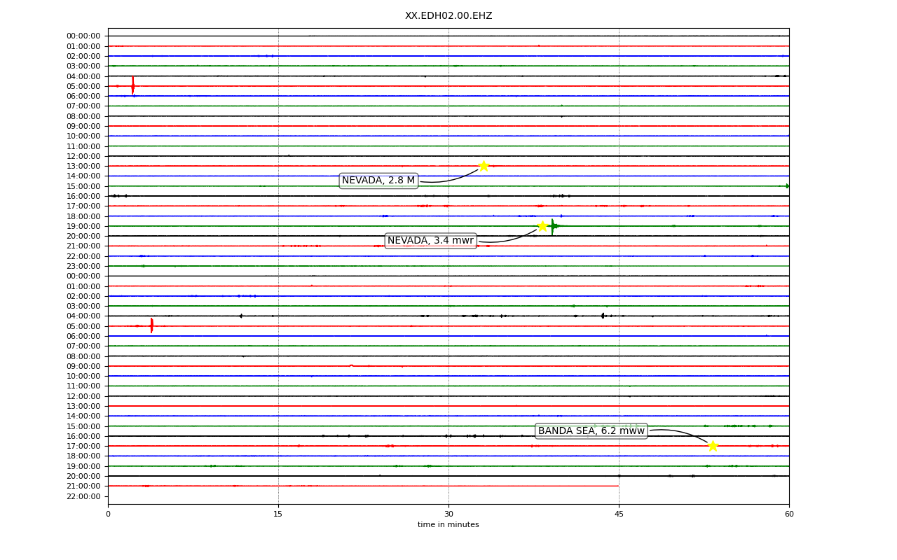Click the 60 tick on the time axis

pyautogui.click(x=789, y=514)
